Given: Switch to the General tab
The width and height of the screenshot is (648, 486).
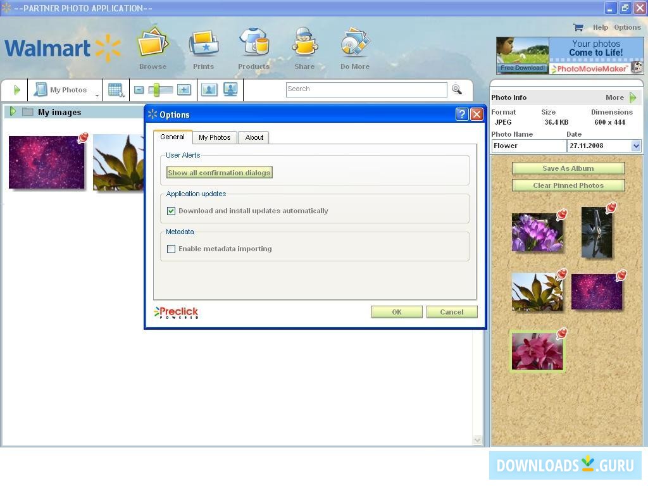Looking at the screenshot, I should pos(172,137).
